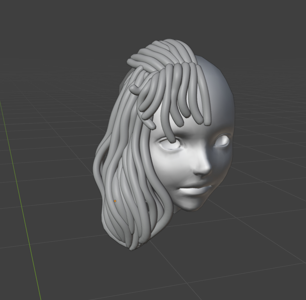Click empty grid floor in bottom-right corner

(273, 272)
